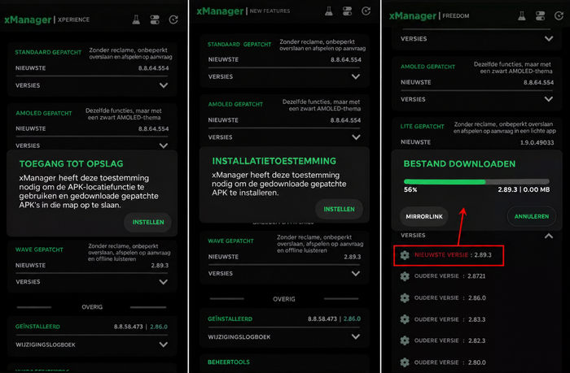Tap the Bestand Downloaden dialog title
Screen dimensions: 570x373
[459, 164]
